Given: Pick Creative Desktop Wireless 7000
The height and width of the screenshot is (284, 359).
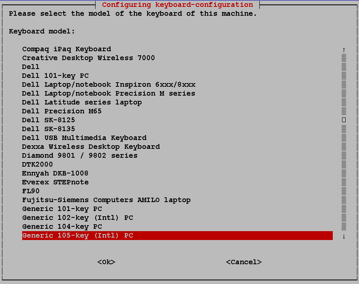Looking at the screenshot, I should [88, 58].
